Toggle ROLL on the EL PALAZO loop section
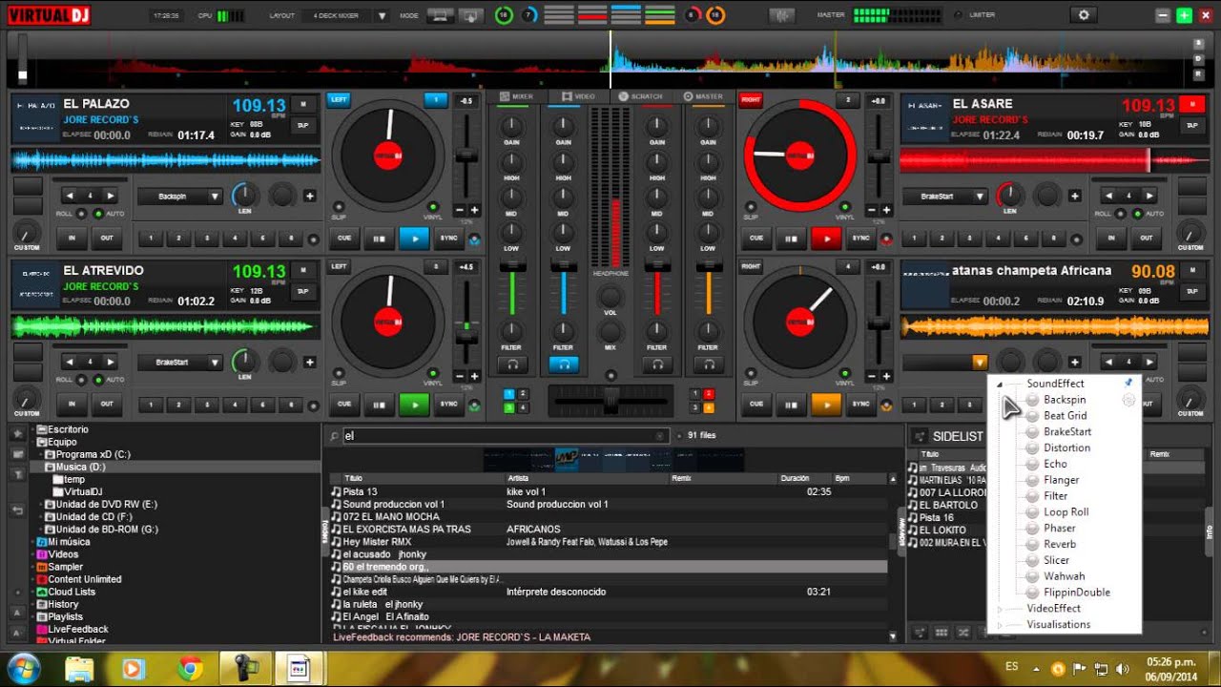 (82, 214)
